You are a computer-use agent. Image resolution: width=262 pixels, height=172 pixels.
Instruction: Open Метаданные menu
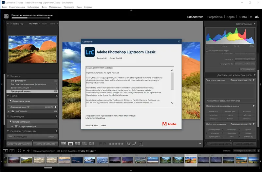coord(55,7)
